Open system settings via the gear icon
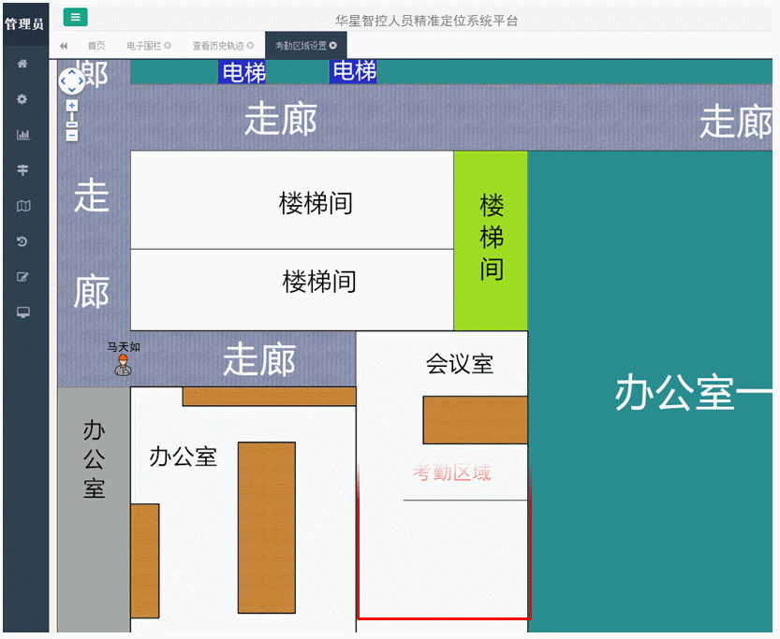Image resolution: width=780 pixels, height=639 pixels. point(22,99)
